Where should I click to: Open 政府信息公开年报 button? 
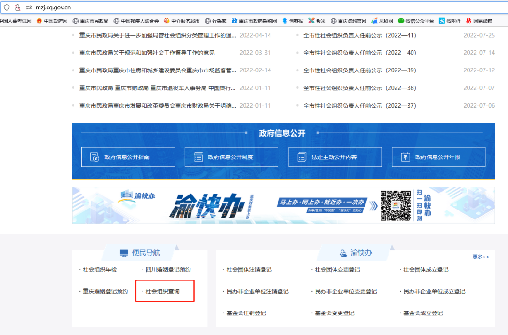pos(438,157)
